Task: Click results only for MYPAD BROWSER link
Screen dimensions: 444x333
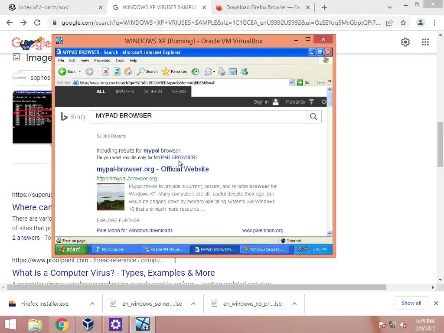Action: [x=174, y=157]
